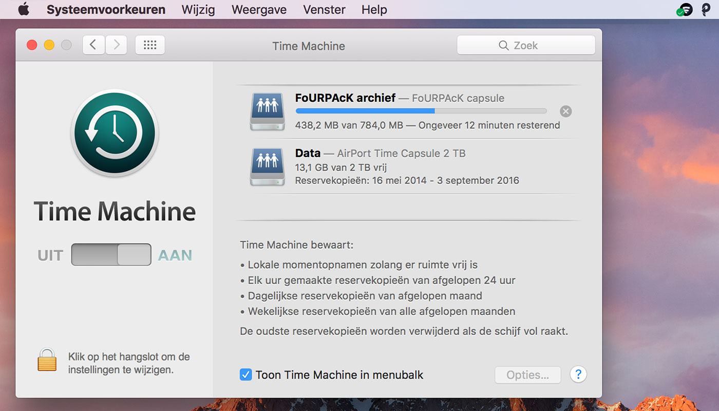Select the Data disk name
This screenshot has width=719, height=411.
click(x=308, y=153)
